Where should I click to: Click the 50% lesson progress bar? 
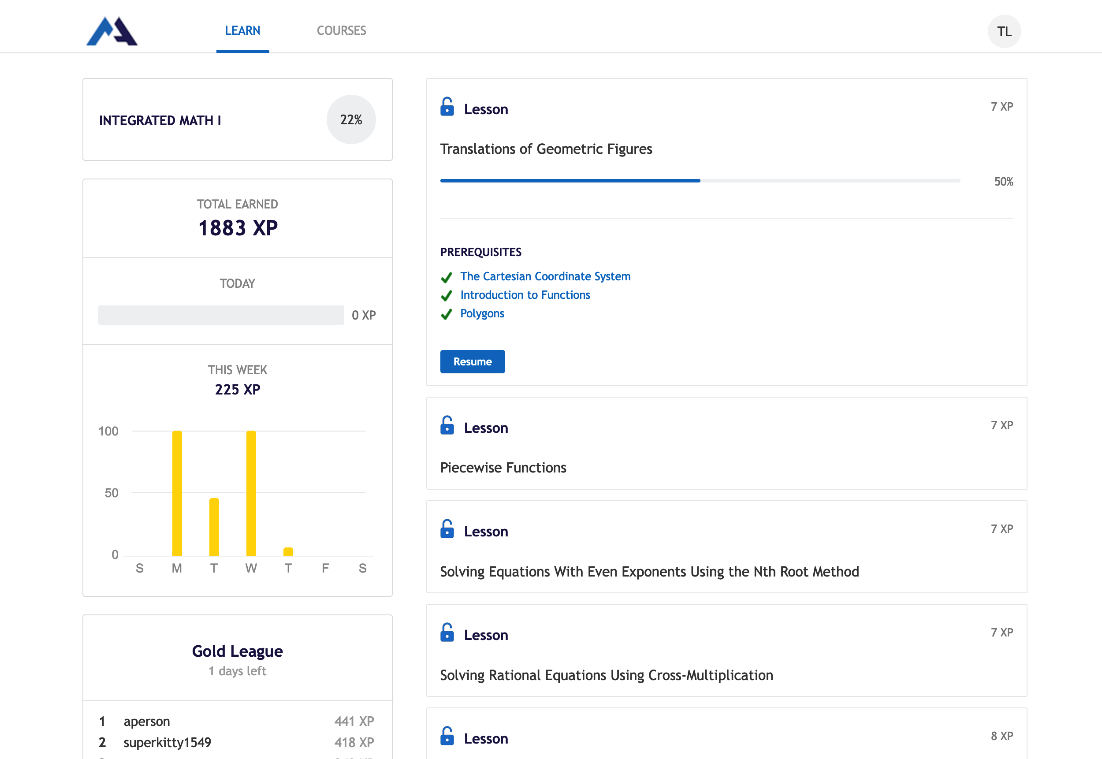pyautogui.click(x=700, y=181)
